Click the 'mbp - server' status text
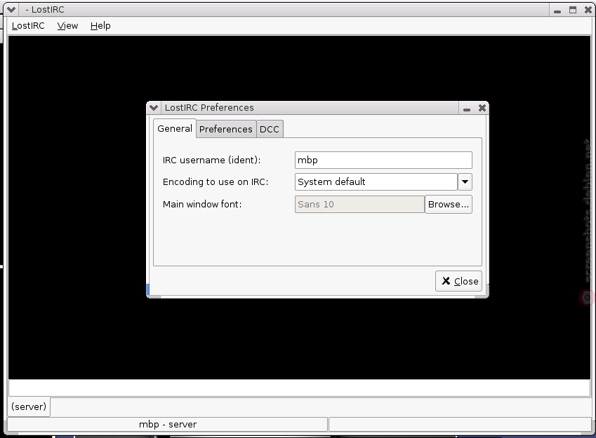 168,425
